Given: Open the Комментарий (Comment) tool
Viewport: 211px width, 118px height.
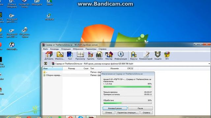Looking at the screenshot, I should click(146, 55).
